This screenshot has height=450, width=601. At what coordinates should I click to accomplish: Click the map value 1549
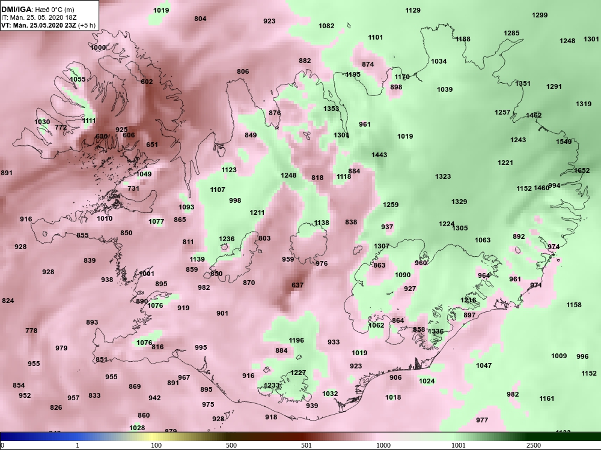click(564, 142)
